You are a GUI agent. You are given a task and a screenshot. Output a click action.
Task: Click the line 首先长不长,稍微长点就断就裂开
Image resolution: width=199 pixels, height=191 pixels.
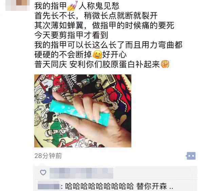(x=96, y=16)
